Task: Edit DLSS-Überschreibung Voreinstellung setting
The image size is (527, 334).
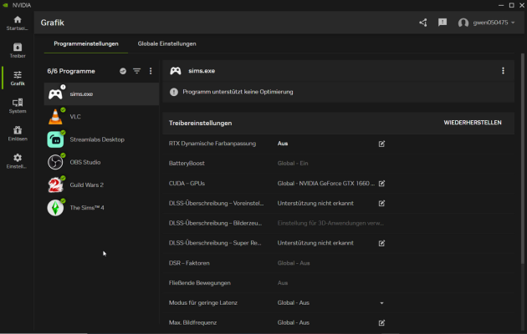Action: pyautogui.click(x=381, y=203)
